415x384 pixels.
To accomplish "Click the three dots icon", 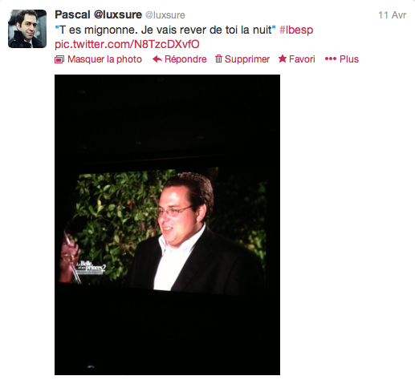I will [x=331, y=59].
